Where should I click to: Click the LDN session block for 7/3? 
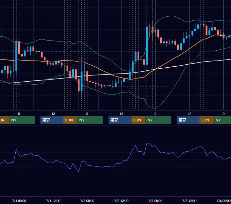coord(207,120)
